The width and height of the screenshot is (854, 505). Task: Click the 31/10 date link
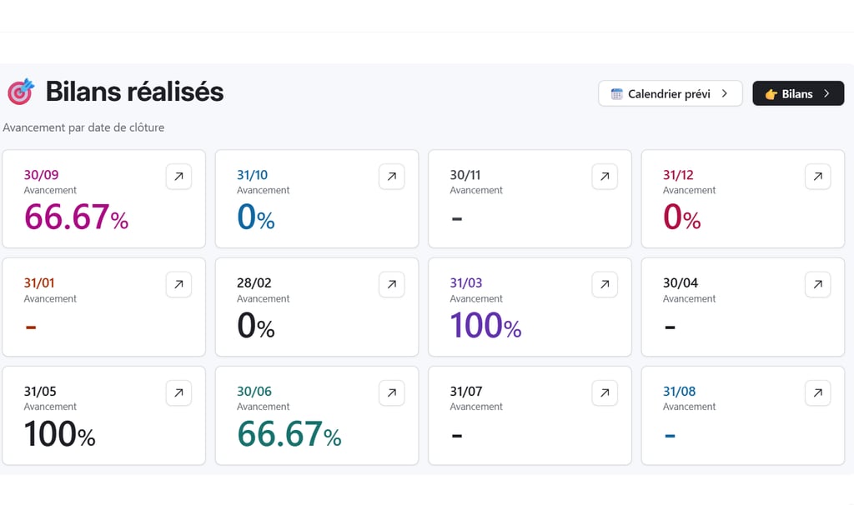click(x=252, y=175)
